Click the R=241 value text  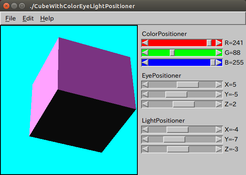coord(234,43)
